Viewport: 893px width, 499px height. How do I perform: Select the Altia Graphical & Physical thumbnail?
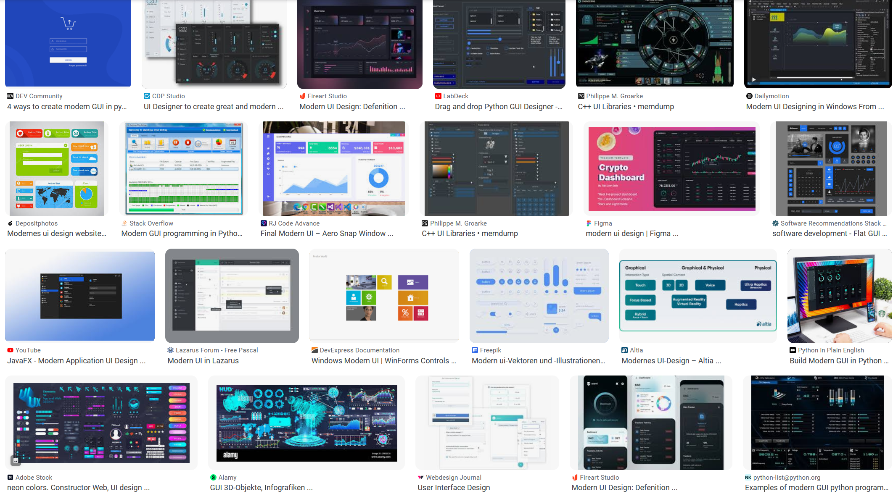tap(698, 296)
